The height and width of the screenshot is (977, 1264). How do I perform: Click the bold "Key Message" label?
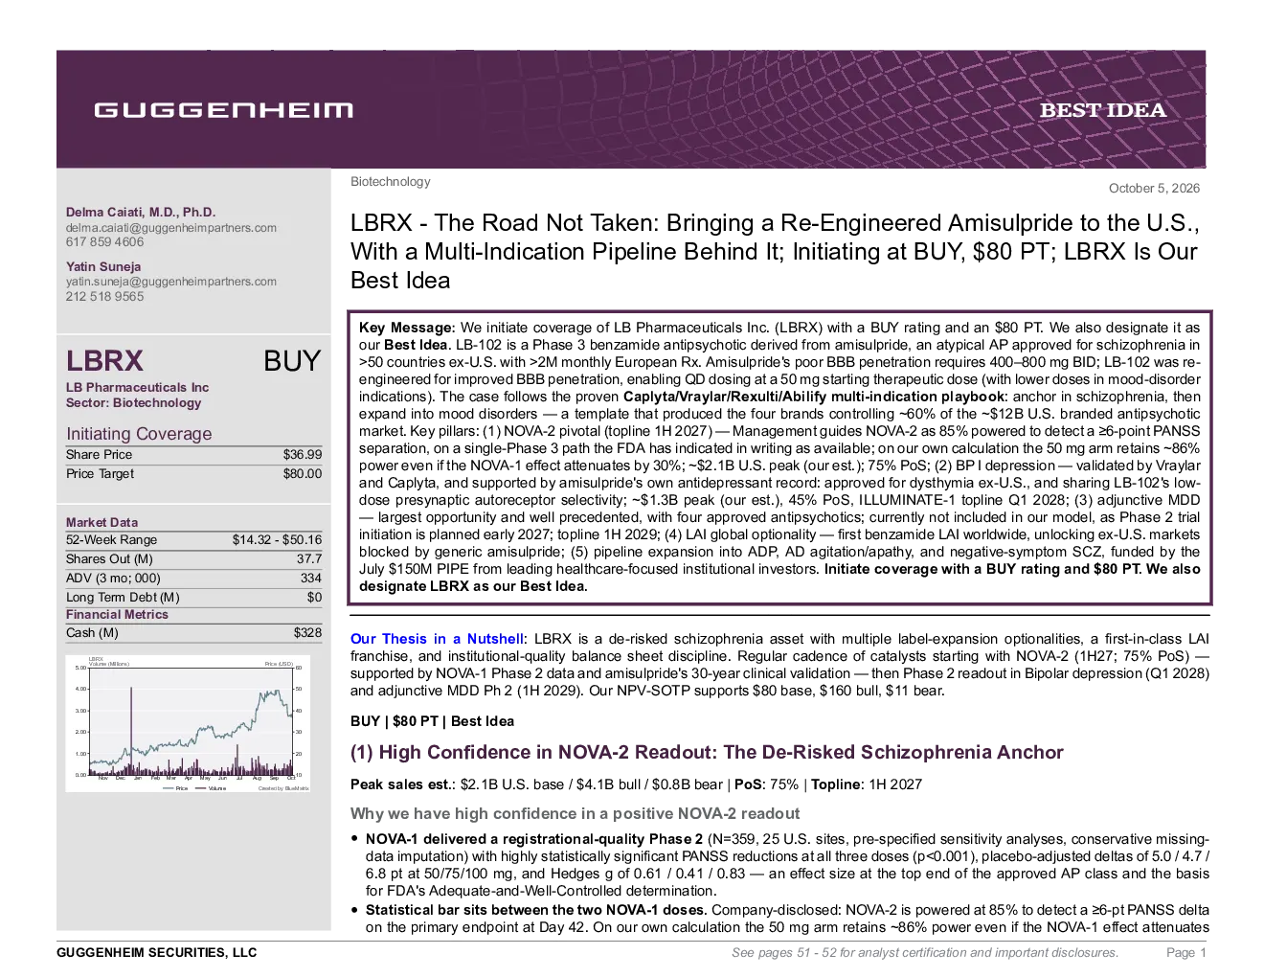point(405,328)
